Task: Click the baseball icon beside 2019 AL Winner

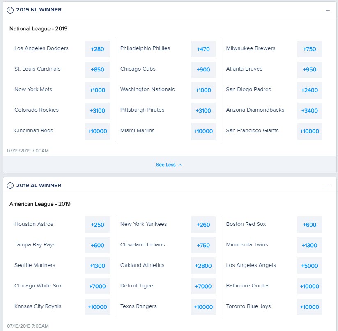Action: point(10,186)
